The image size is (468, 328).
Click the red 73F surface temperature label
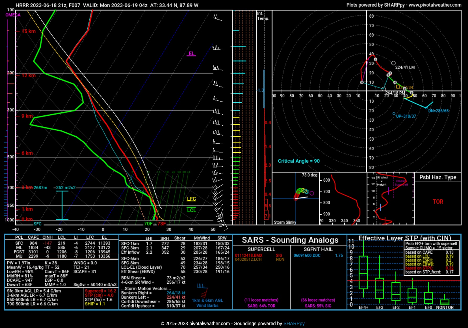[x=162, y=224]
